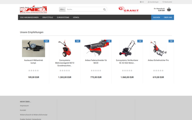Click star rating of Austausch Mähantrieb
This screenshot has height=120, width=192.
[34, 70]
